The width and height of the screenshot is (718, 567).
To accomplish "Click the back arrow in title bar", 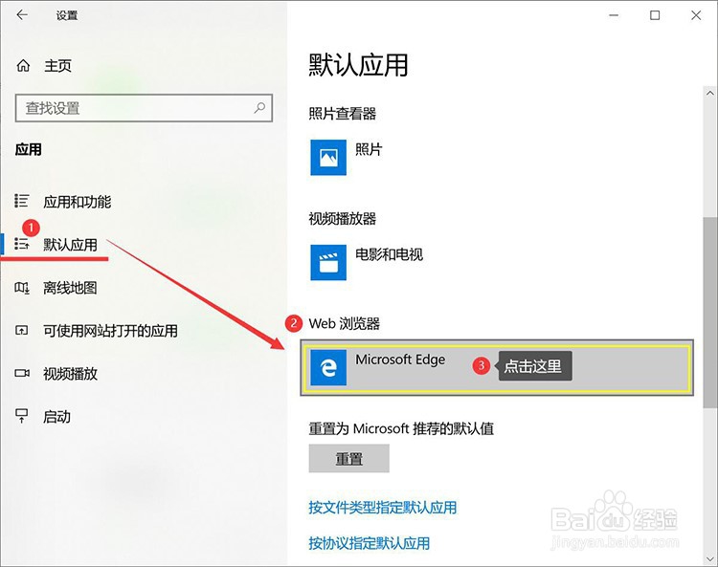I will click(22, 15).
